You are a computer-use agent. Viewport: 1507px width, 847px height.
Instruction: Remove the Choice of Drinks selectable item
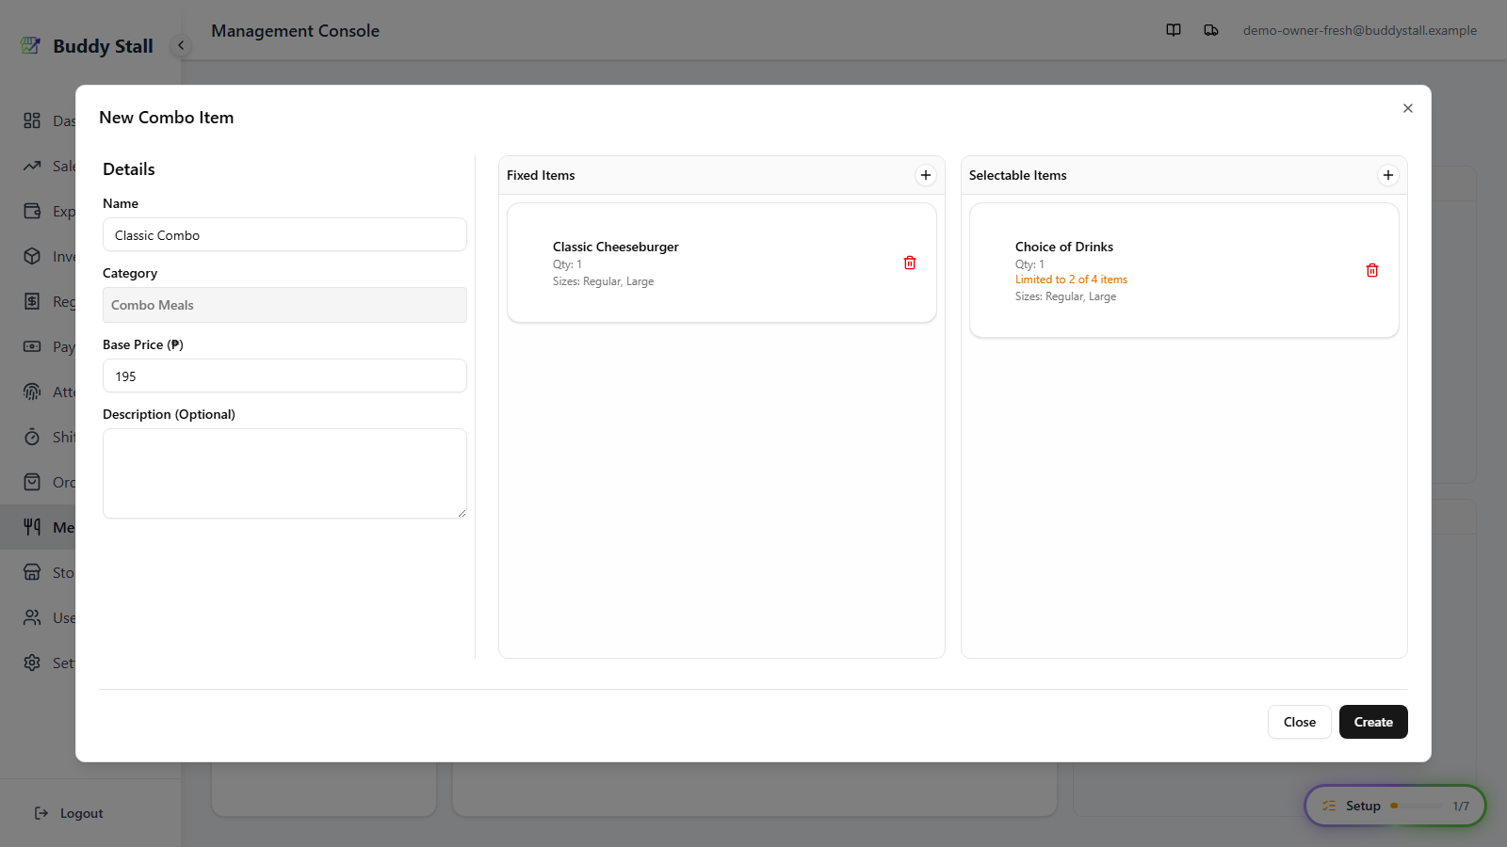1372,270
